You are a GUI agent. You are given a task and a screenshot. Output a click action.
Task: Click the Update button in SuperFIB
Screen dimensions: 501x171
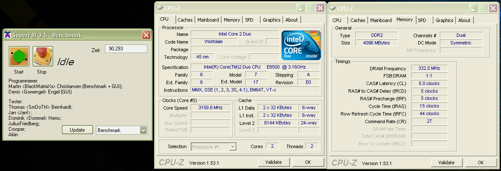pos(77,130)
